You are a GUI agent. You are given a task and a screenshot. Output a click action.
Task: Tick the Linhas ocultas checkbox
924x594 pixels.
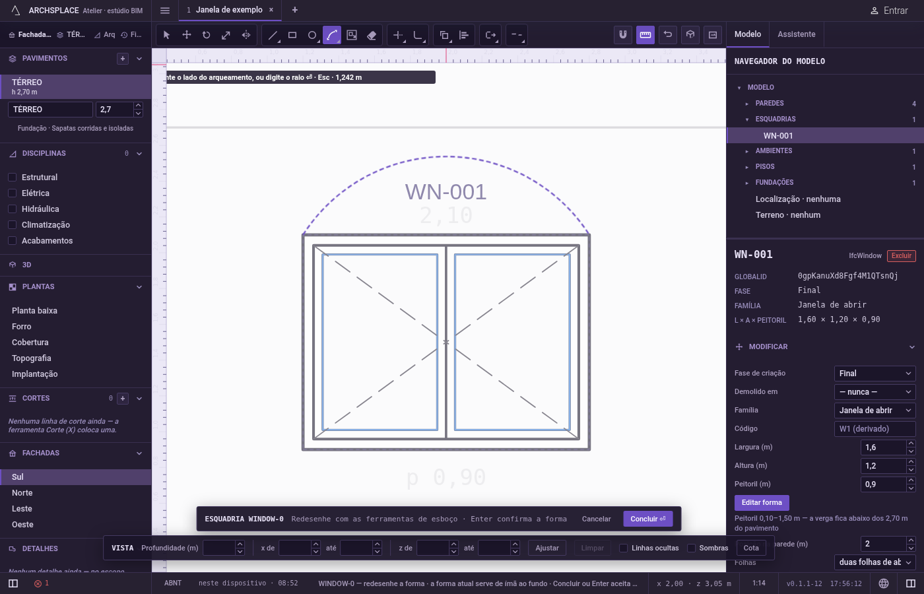pyautogui.click(x=624, y=548)
